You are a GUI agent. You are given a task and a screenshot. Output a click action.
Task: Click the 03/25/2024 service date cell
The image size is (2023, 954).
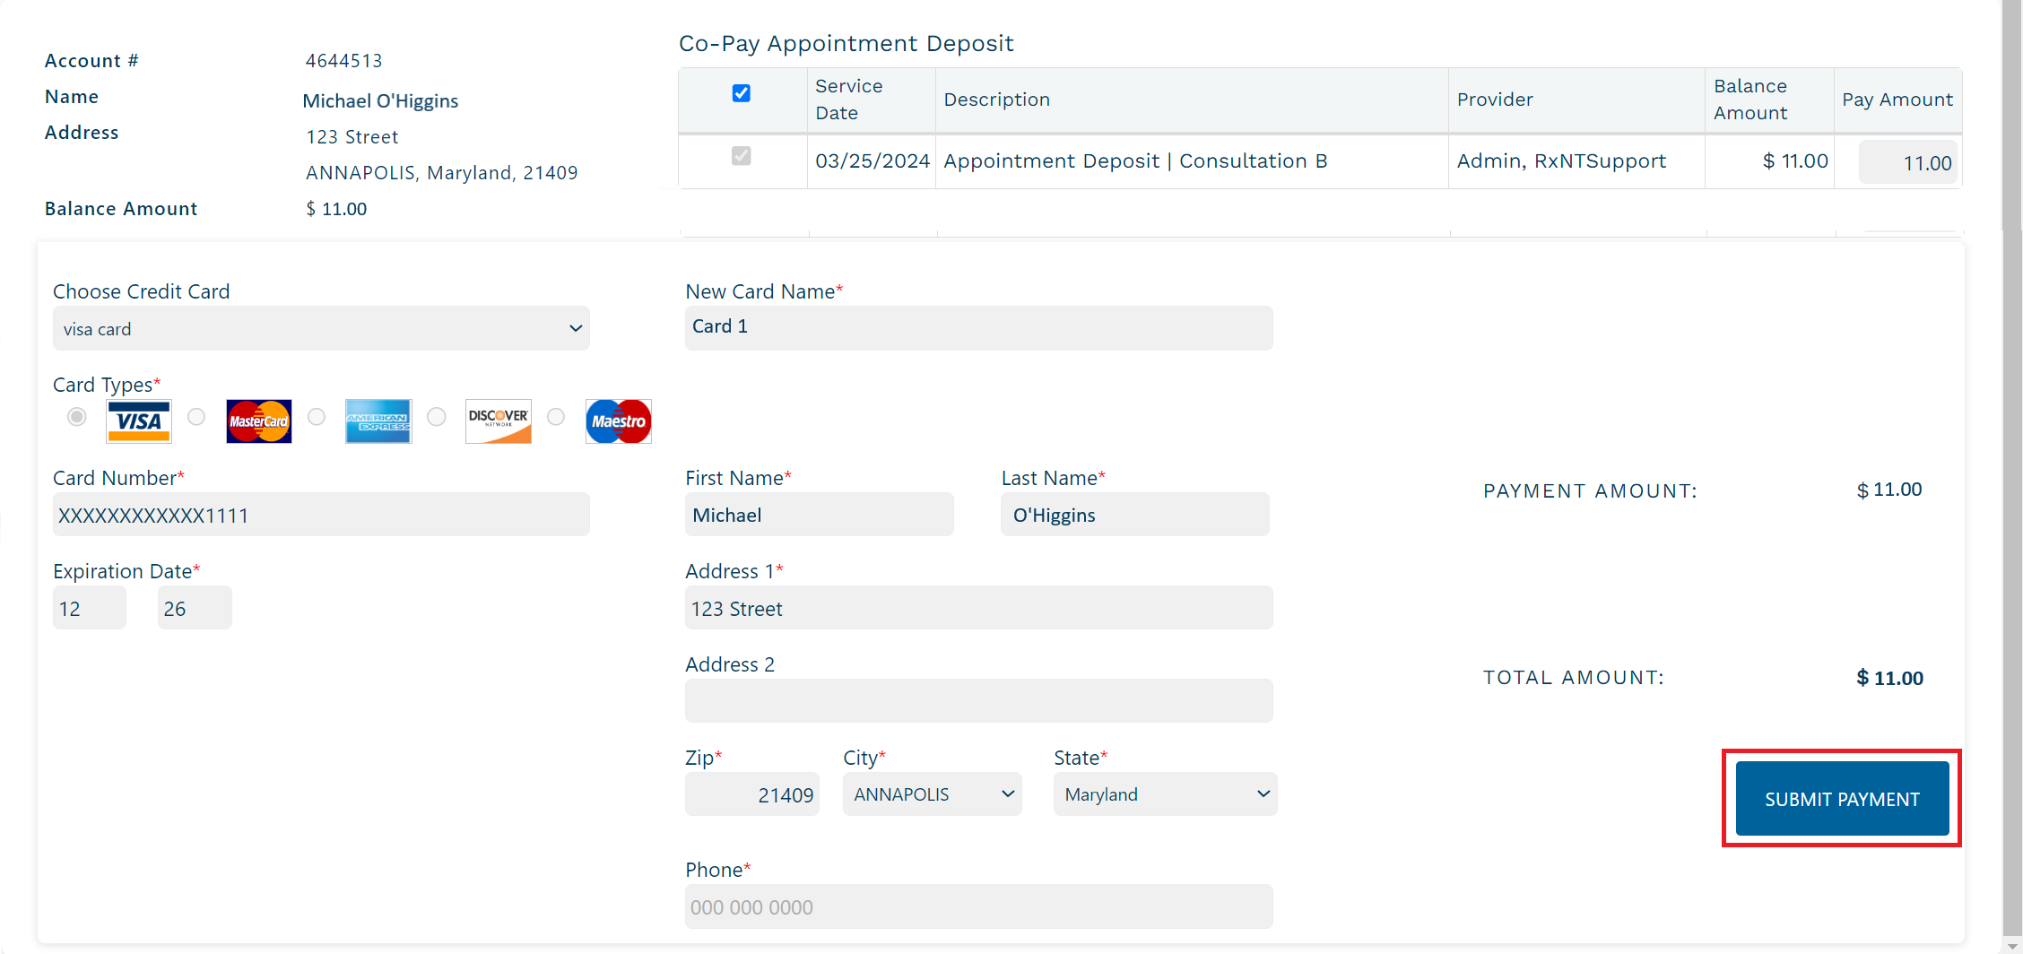tap(872, 161)
